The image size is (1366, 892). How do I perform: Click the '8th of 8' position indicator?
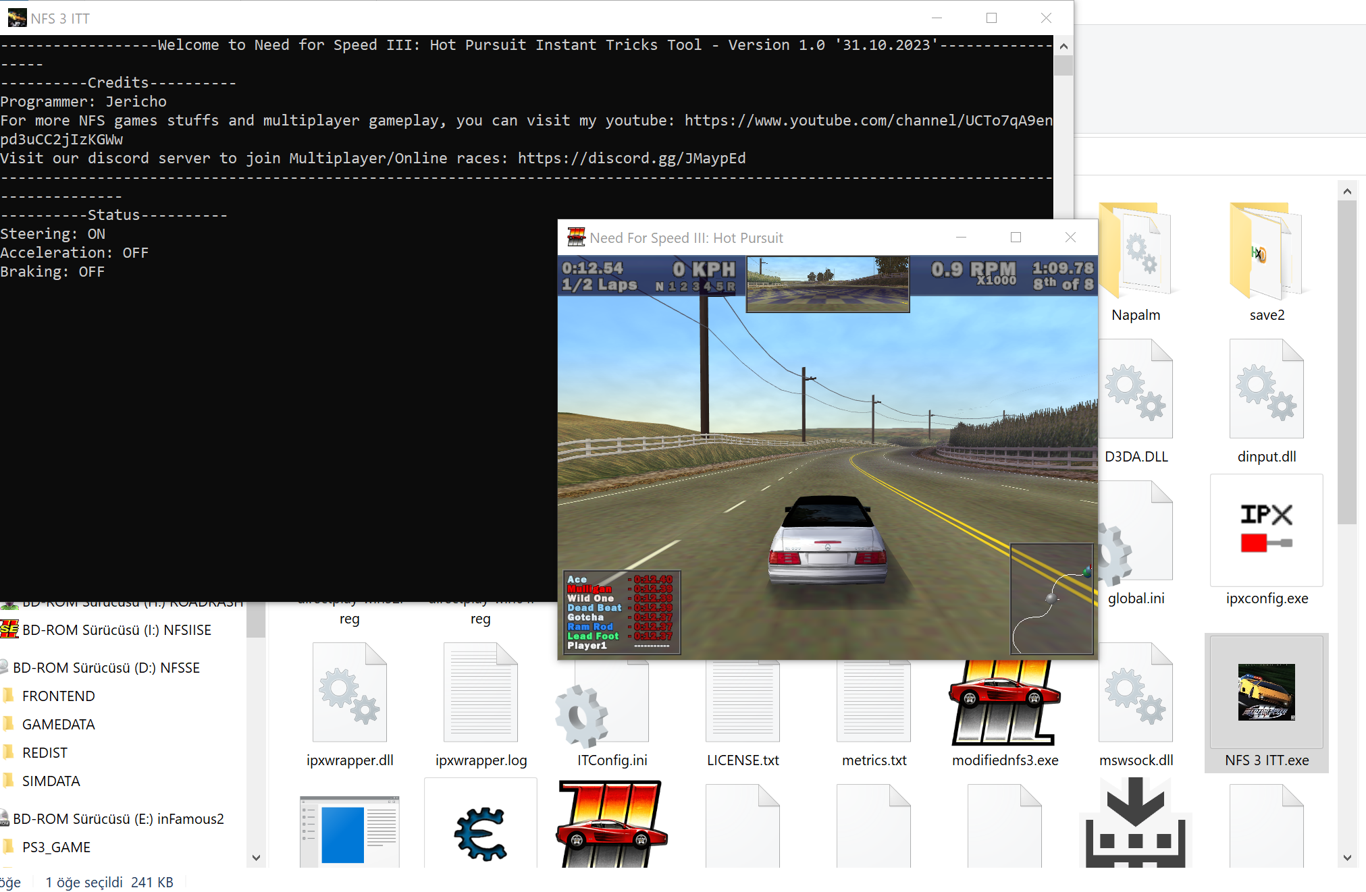pyautogui.click(x=1063, y=284)
